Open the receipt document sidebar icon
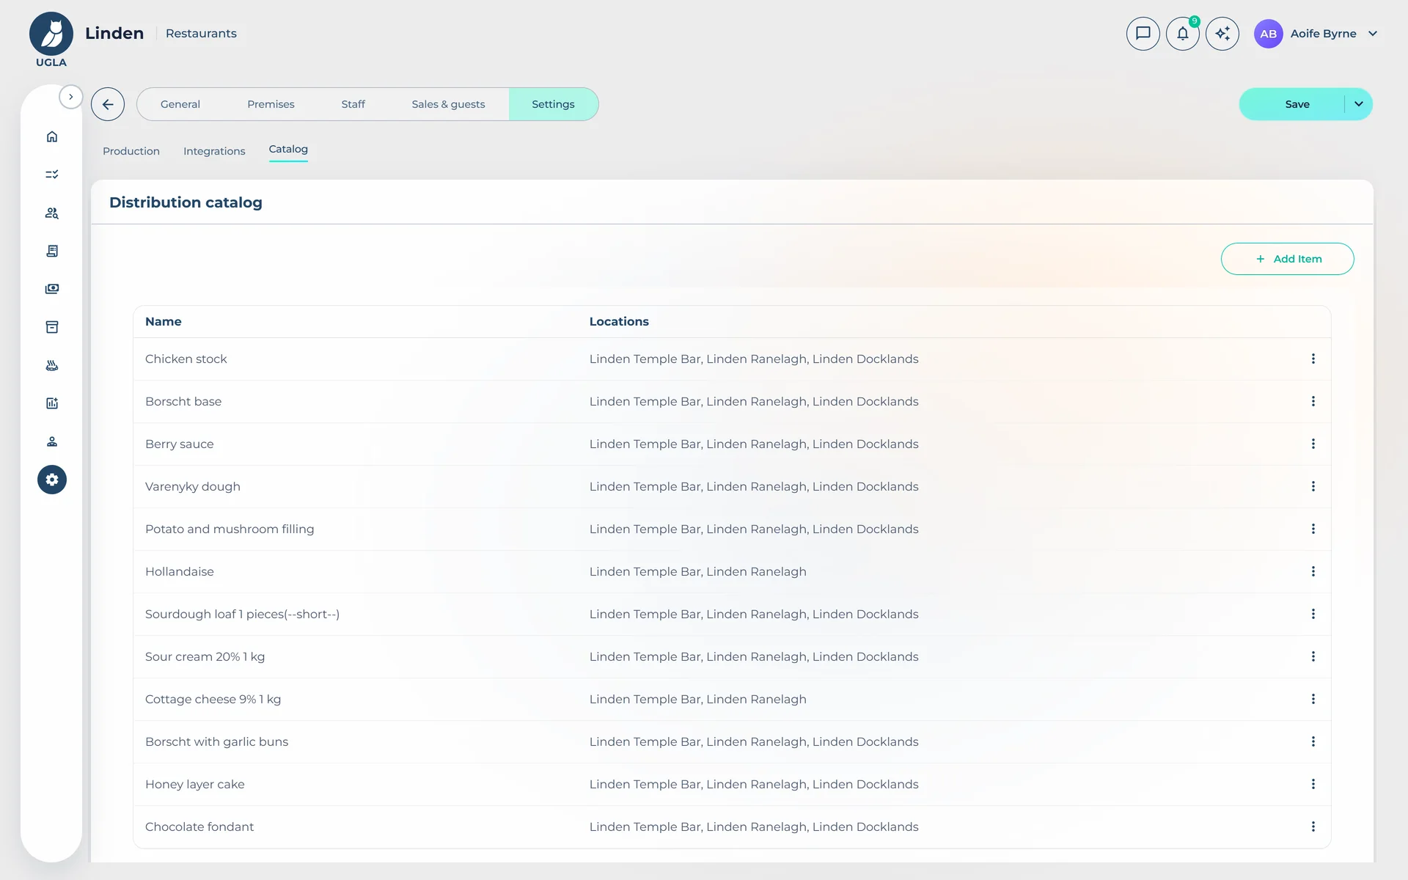Viewport: 1408px width, 880px height. click(52, 251)
